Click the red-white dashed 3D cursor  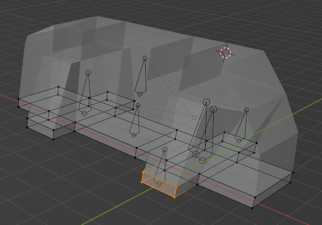(225, 53)
